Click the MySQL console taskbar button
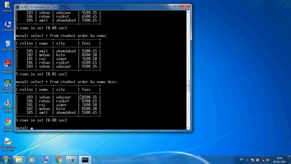This screenshot has width=291, height=164. pos(85,160)
